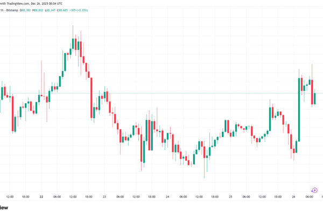Click the TradingView logo in the bottom-left corner
The width and height of the screenshot is (323, 215).
pyautogui.click(x=6, y=207)
